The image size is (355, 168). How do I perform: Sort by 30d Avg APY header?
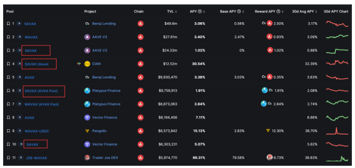point(305,12)
